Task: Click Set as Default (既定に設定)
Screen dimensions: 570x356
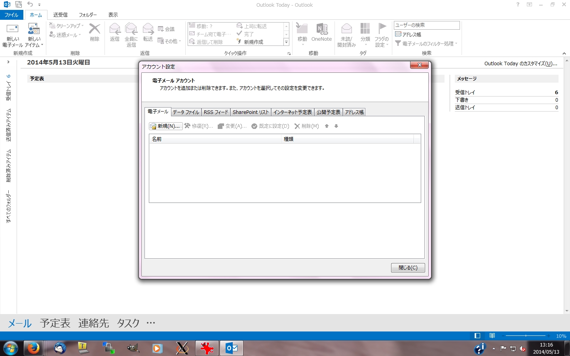Action: [270, 126]
